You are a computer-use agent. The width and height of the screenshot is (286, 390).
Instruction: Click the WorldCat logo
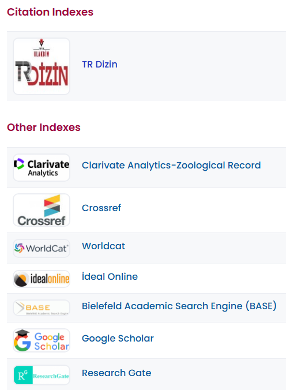pyautogui.click(x=42, y=248)
